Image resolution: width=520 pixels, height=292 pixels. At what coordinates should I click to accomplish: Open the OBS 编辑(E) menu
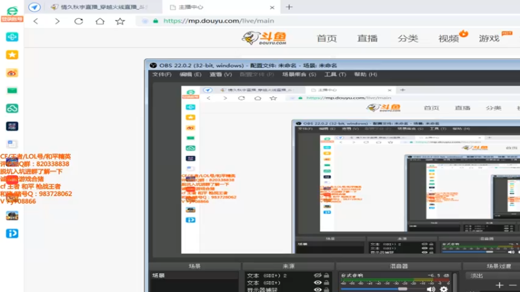click(x=190, y=74)
